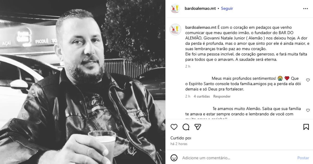
Task: Click the caption's bardoalemao.mt avatar
Action: click(x=175, y=29)
